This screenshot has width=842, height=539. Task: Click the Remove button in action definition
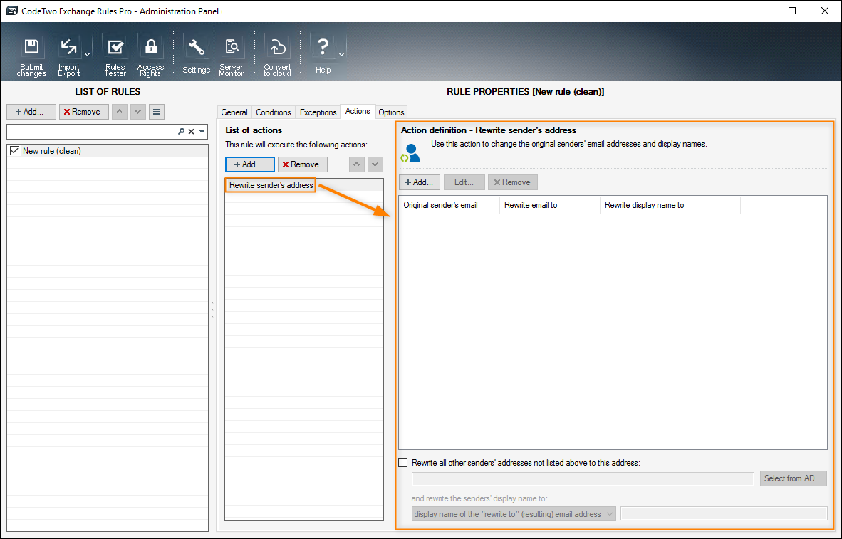coord(512,182)
